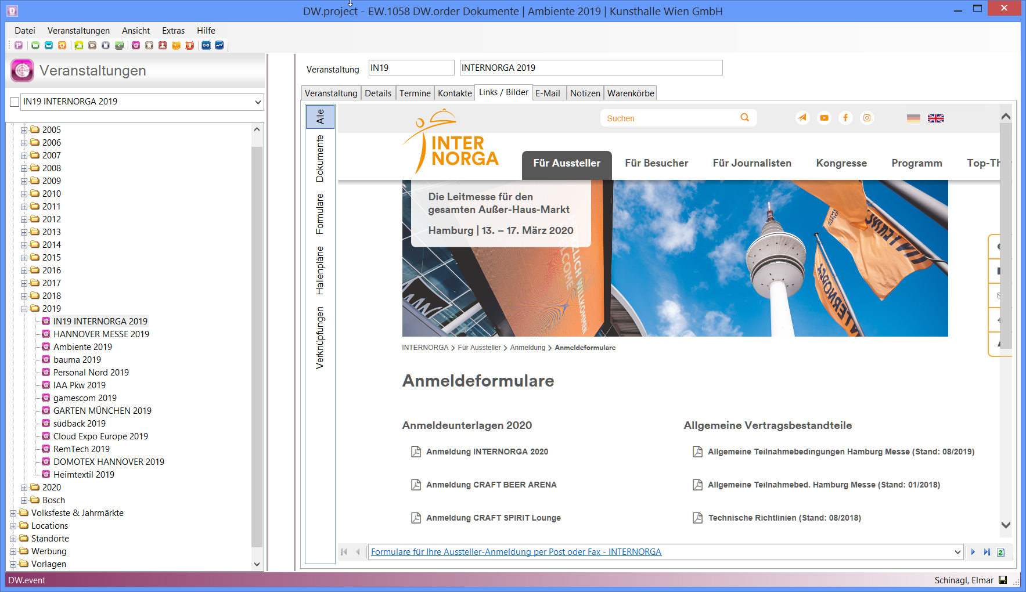
Task: Select Für Besucher in website navigation
Action: tap(656, 163)
